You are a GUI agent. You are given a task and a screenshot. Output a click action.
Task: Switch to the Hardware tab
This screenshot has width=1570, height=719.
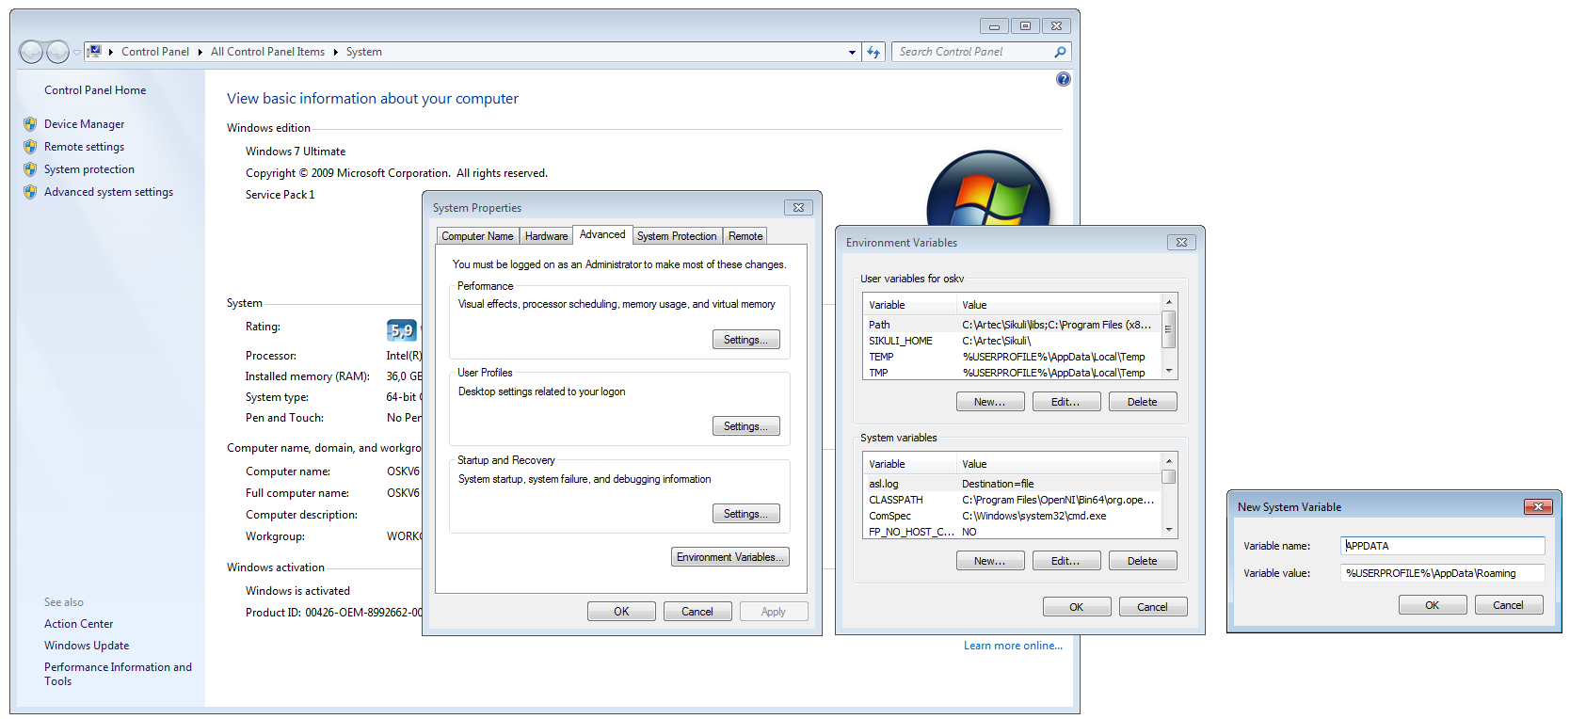click(546, 236)
